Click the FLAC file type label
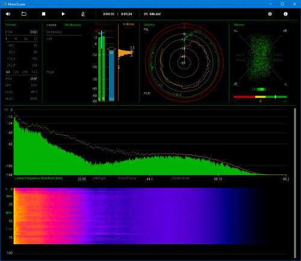301x261 pixels. (9, 92)
